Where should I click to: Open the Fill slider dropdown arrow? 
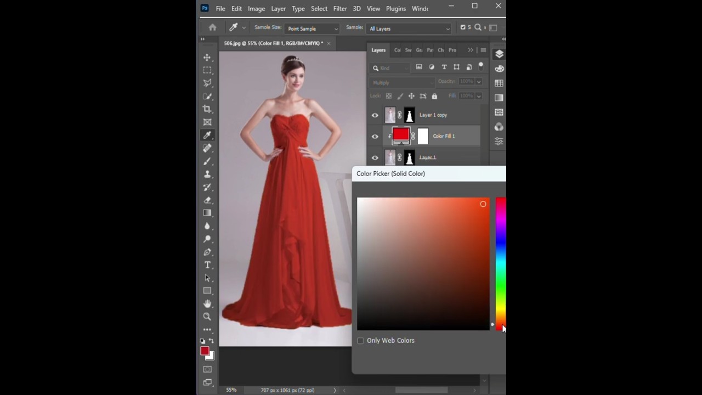479,96
